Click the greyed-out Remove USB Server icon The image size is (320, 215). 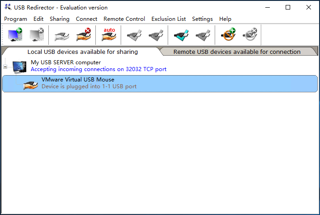point(37,35)
